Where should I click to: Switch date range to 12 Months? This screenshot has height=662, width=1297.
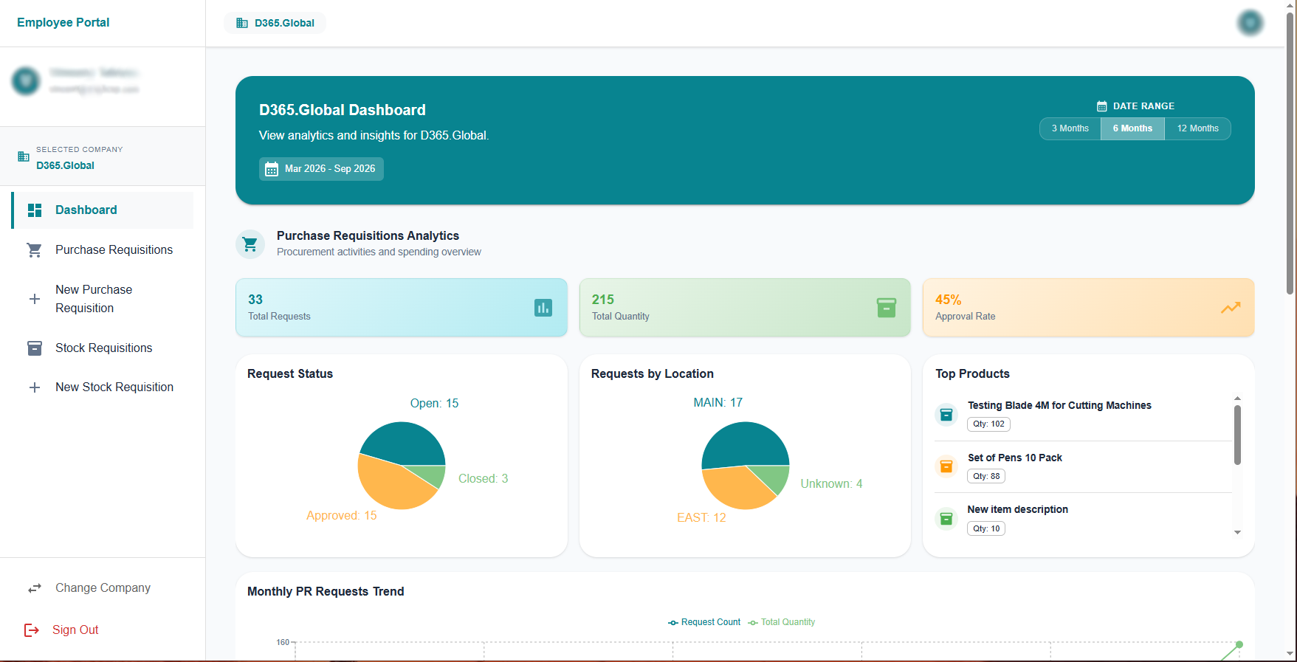pyautogui.click(x=1197, y=128)
